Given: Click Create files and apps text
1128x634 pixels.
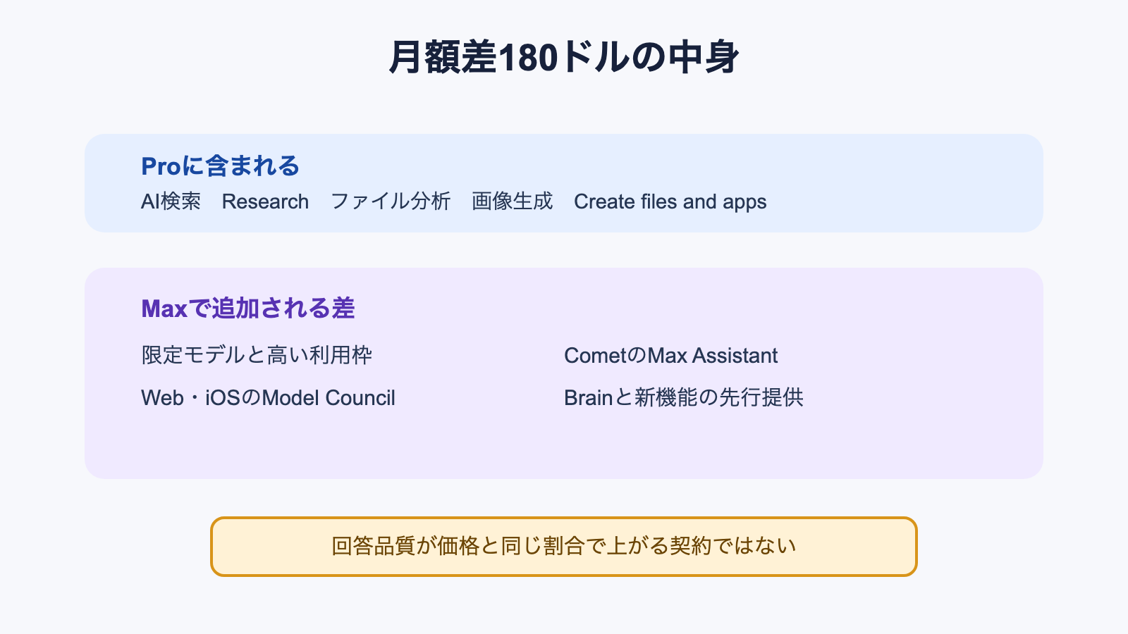Looking at the screenshot, I should pyautogui.click(x=670, y=201).
